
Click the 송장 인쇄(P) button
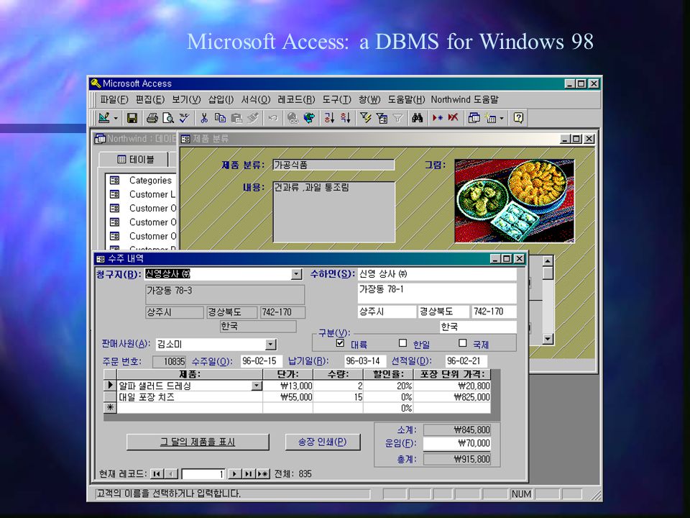[x=323, y=442]
